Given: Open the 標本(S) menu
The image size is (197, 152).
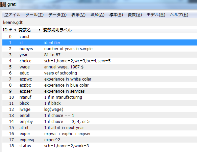Looking at the screenshot, I should pos(116,15).
